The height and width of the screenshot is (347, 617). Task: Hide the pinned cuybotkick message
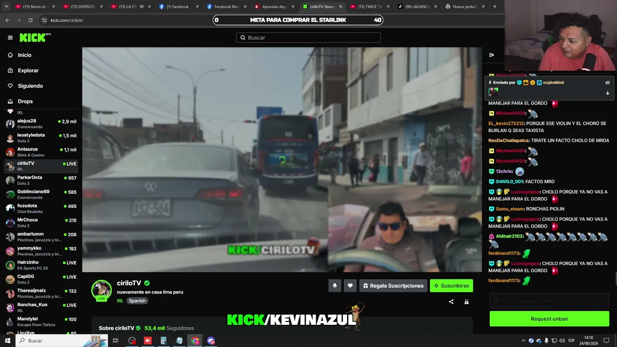pyautogui.click(x=608, y=82)
